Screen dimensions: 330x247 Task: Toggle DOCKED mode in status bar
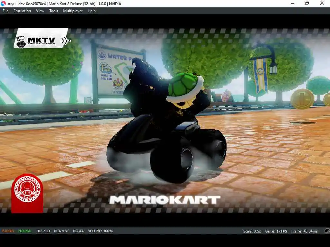pyautogui.click(x=43, y=231)
